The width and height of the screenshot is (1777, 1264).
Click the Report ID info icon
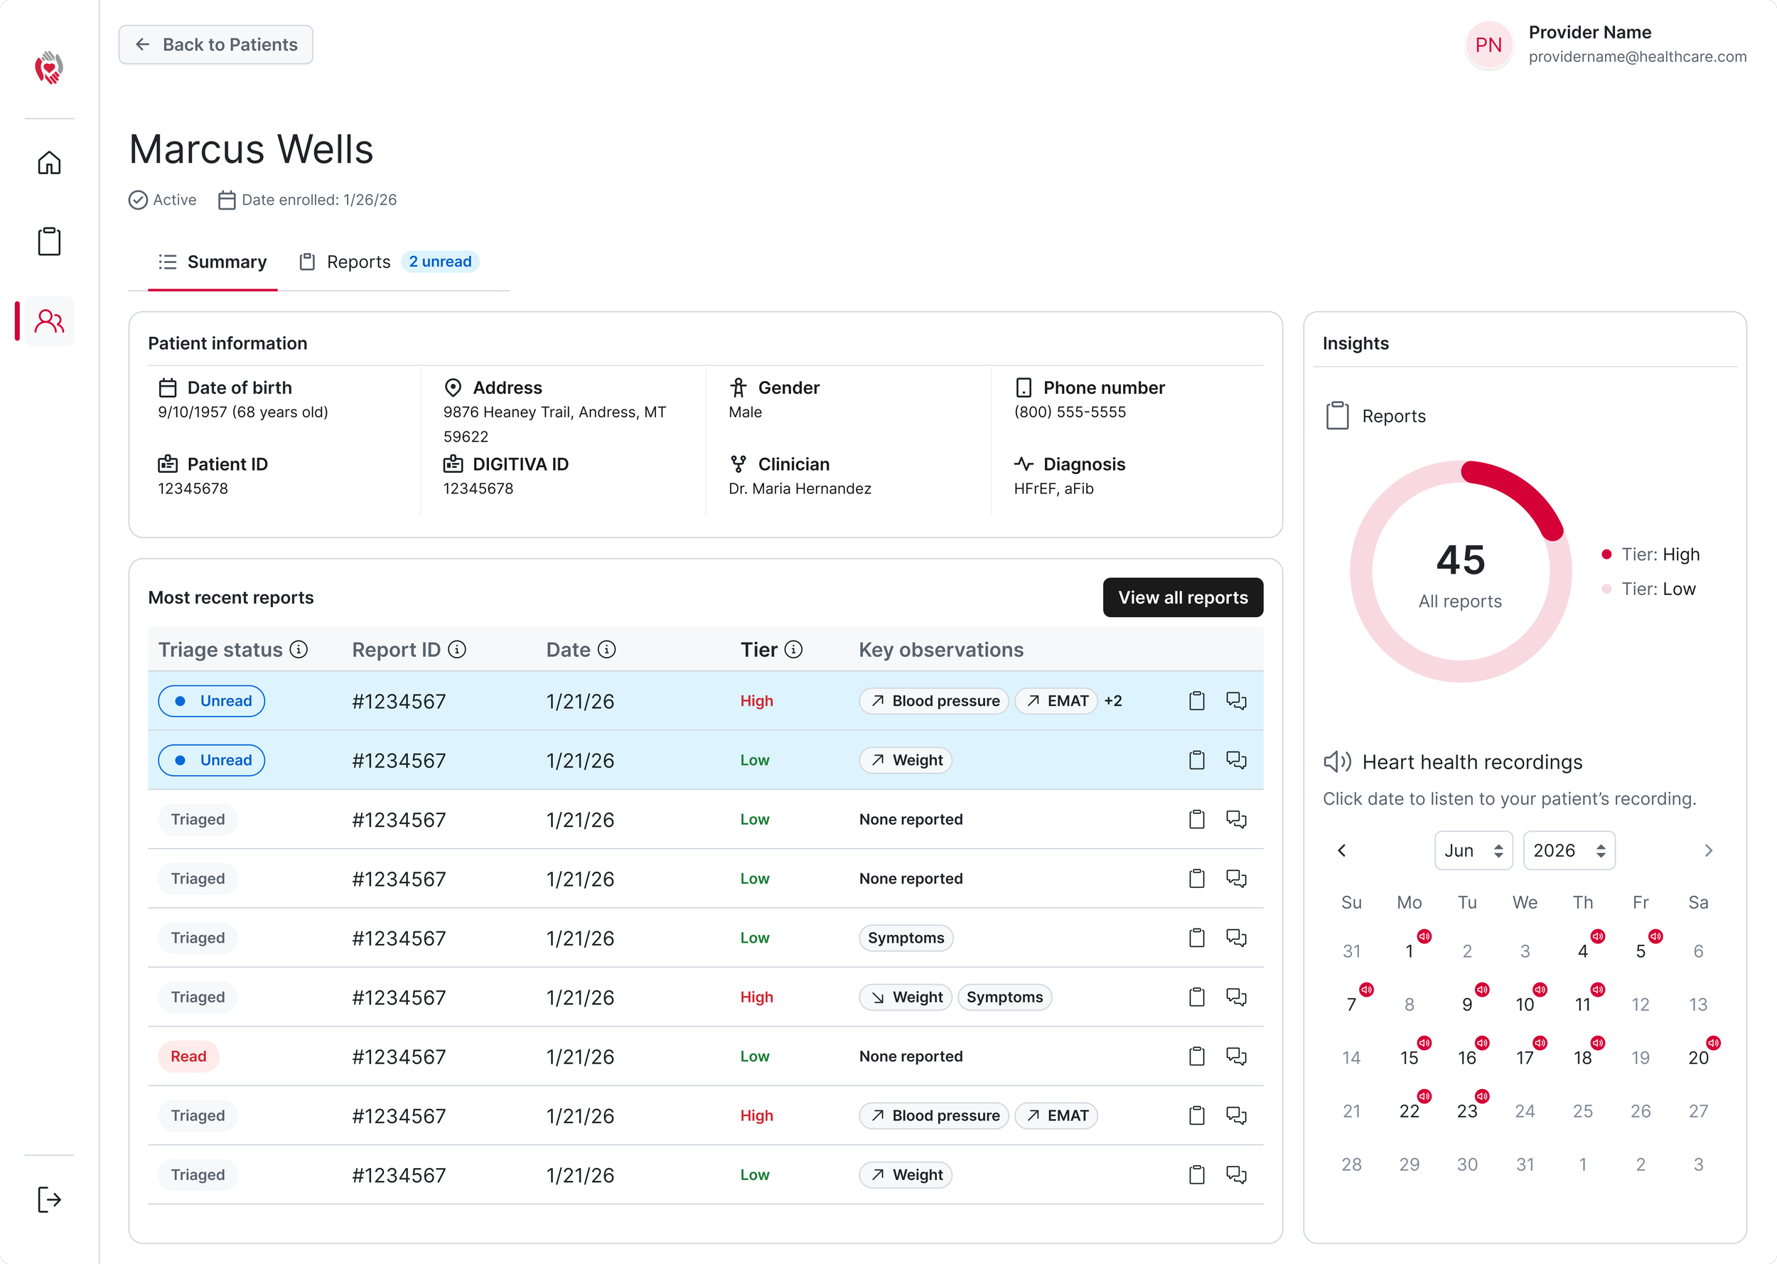click(x=458, y=649)
